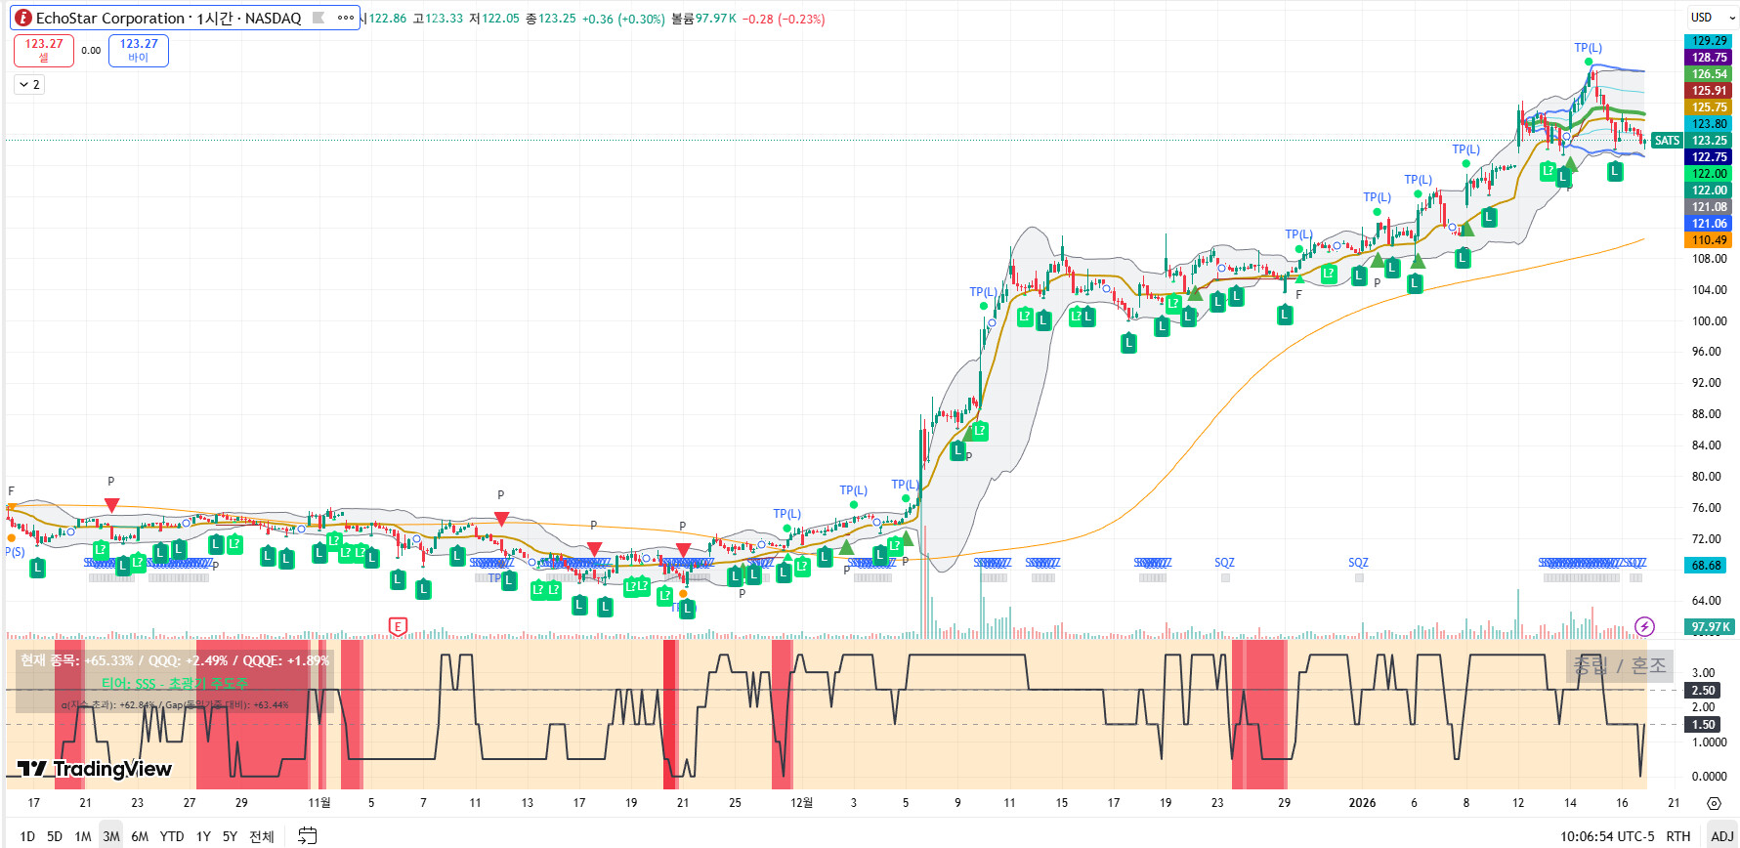
Task: Click the 1.50 indicator scale label
Action: point(1704,725)
